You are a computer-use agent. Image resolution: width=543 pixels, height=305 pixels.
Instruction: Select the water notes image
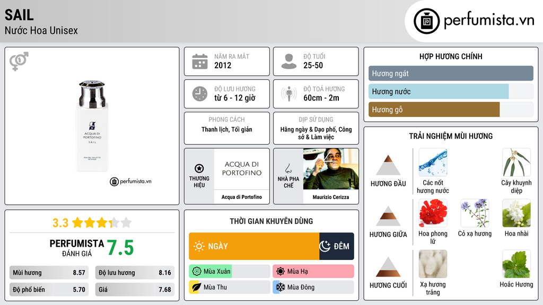pos(433,162)
